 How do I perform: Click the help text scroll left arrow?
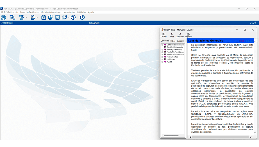point(190,137)
